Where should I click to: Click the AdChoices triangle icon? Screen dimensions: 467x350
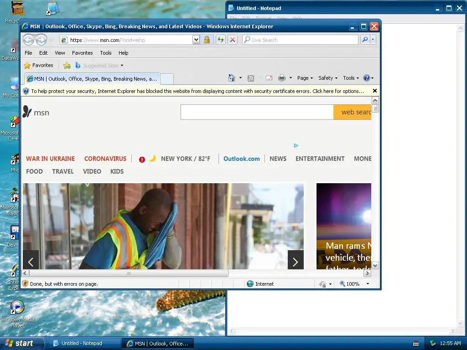pyautogui.click(x=296, y=145)
